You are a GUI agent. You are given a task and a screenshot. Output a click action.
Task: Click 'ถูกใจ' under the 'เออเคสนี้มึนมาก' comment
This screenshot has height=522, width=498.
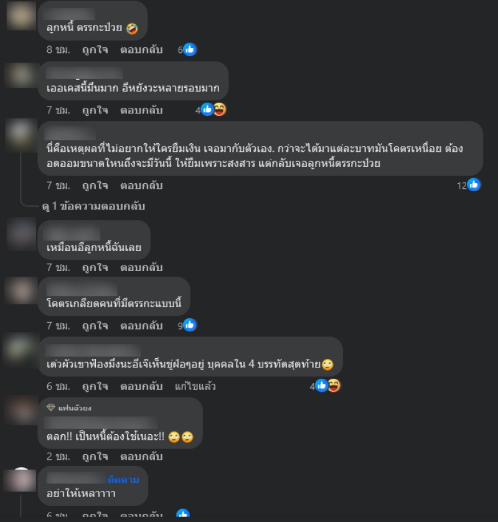[x=95, y=110]
